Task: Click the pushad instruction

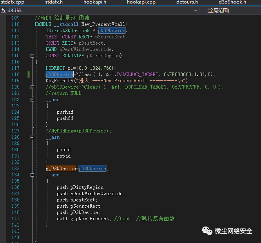Action: tap(65, 112)
